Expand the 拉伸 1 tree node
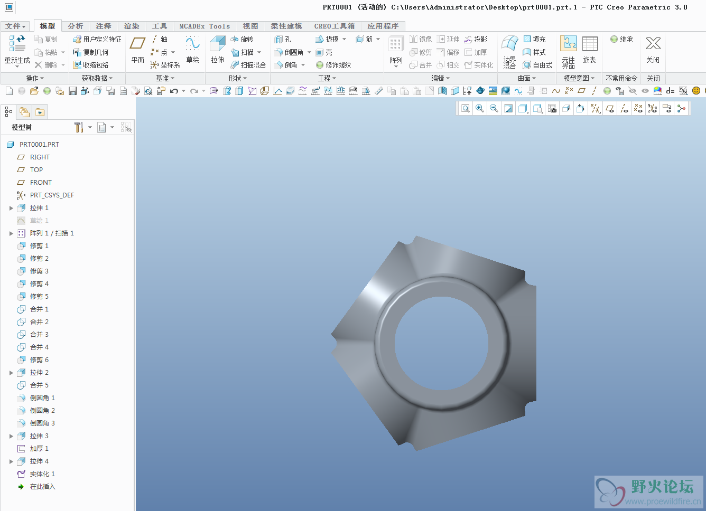Viewport: 706px width, 511px height. (11, 208)
